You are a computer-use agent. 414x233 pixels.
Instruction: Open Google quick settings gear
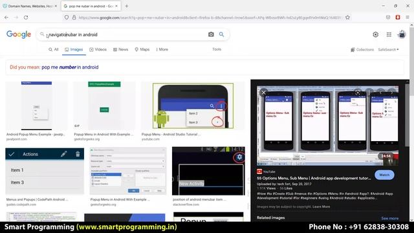tap(375, 34)
